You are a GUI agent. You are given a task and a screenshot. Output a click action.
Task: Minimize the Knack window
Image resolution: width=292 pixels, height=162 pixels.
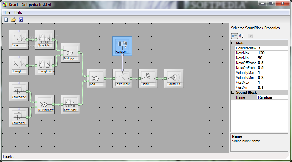click(263, 3)
